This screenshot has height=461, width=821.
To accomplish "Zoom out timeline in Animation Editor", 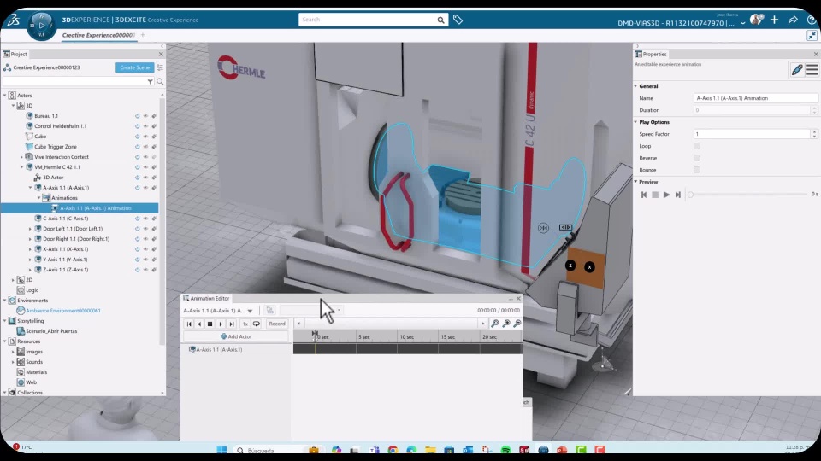I will coord(517,324).
